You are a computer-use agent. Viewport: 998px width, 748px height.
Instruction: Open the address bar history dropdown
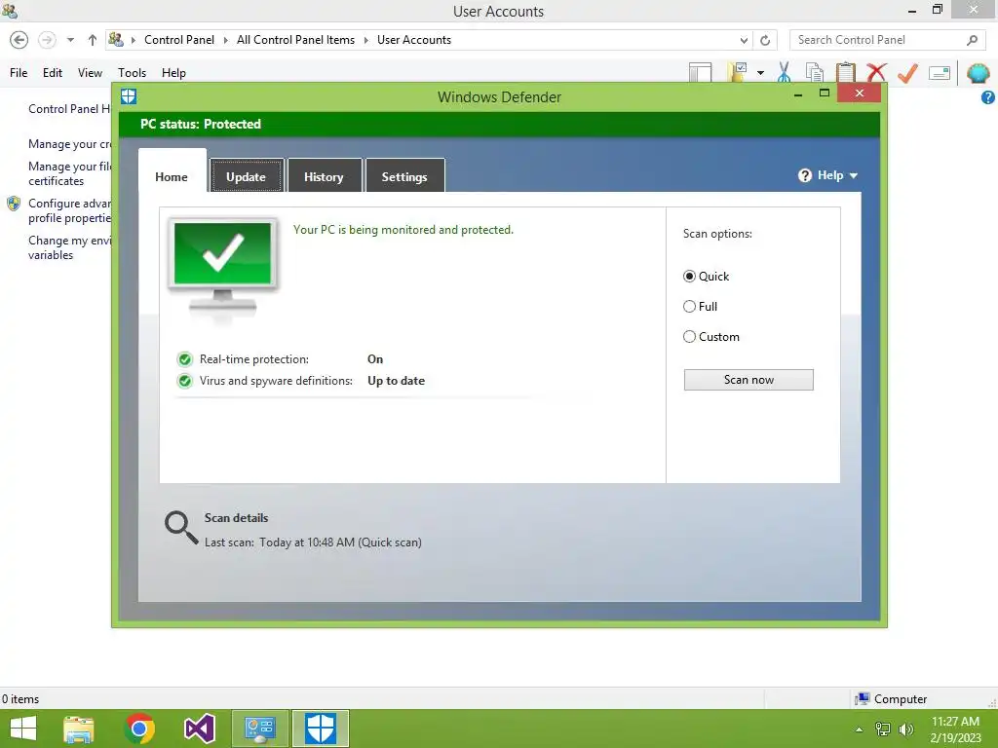click(744, 40)
